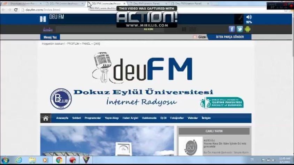Open Windows Media Player from taskbar
Image resolution: width=294 pixels, height=165 pixels.
coord(45,160)
